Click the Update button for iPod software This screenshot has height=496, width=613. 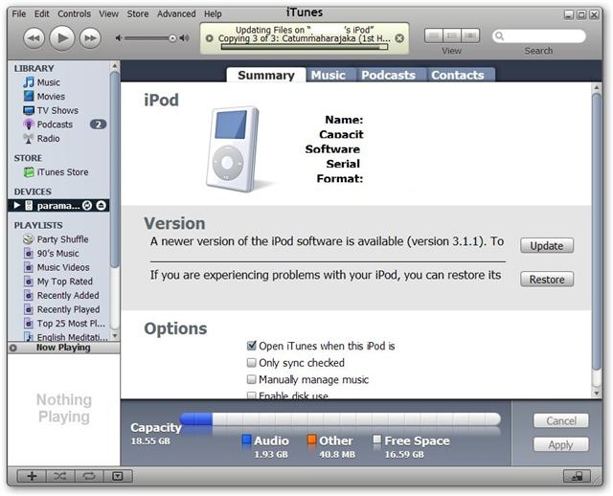[x=547, y=245]
